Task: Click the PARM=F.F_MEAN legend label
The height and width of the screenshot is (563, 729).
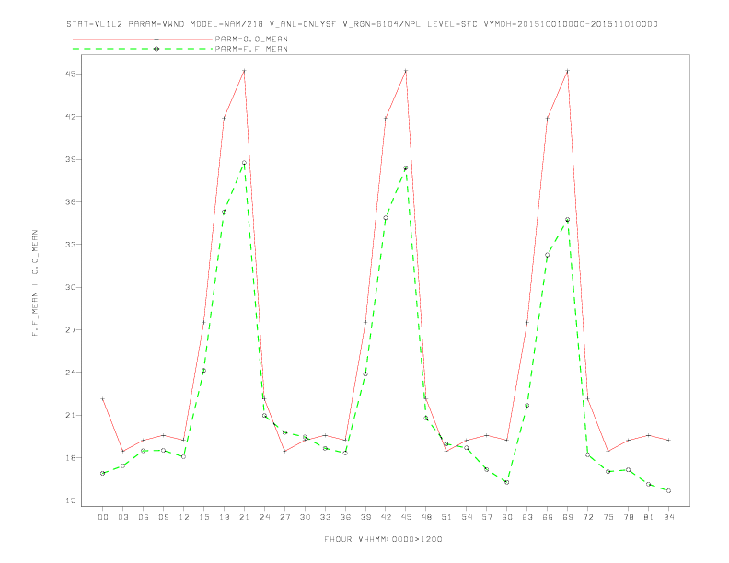Action: pyautogui.click(x=251, y=49)
